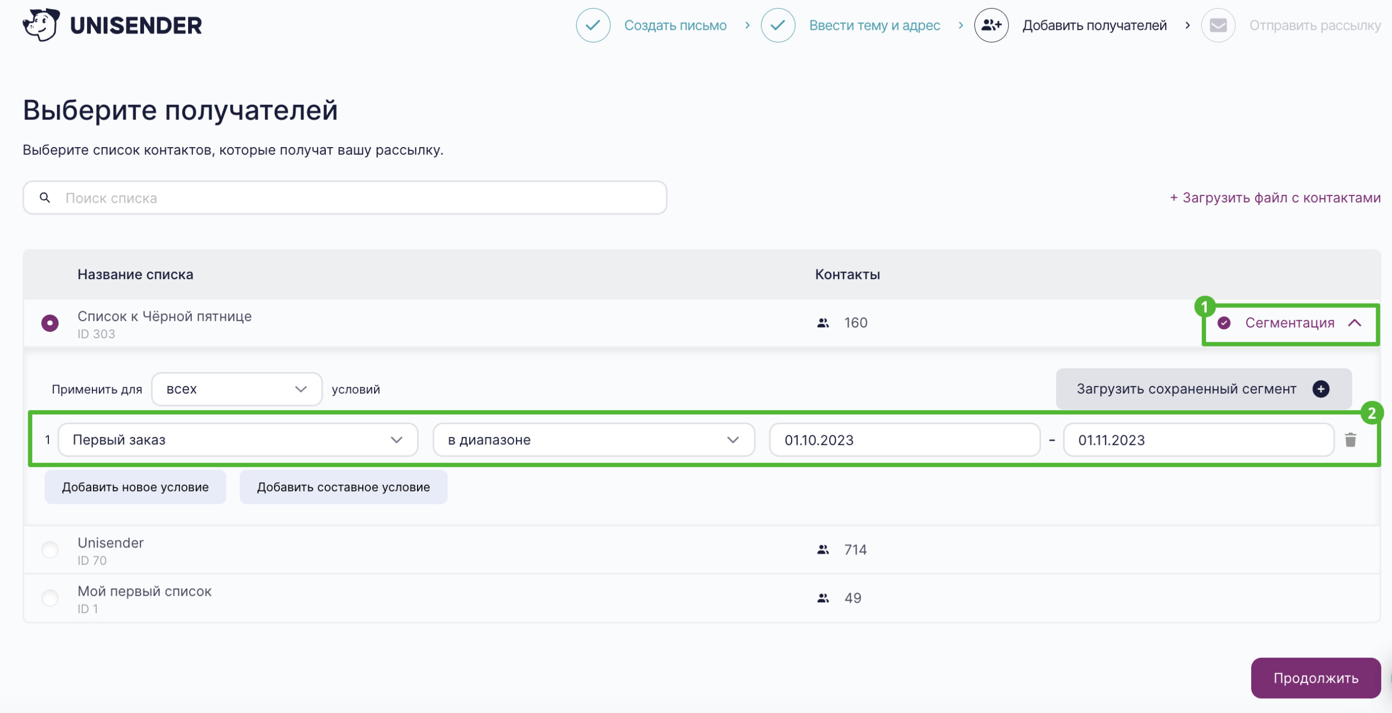
Task: Click the plus icon on Загрузить сохраненный сегмент
Action: click(1321, 389)
